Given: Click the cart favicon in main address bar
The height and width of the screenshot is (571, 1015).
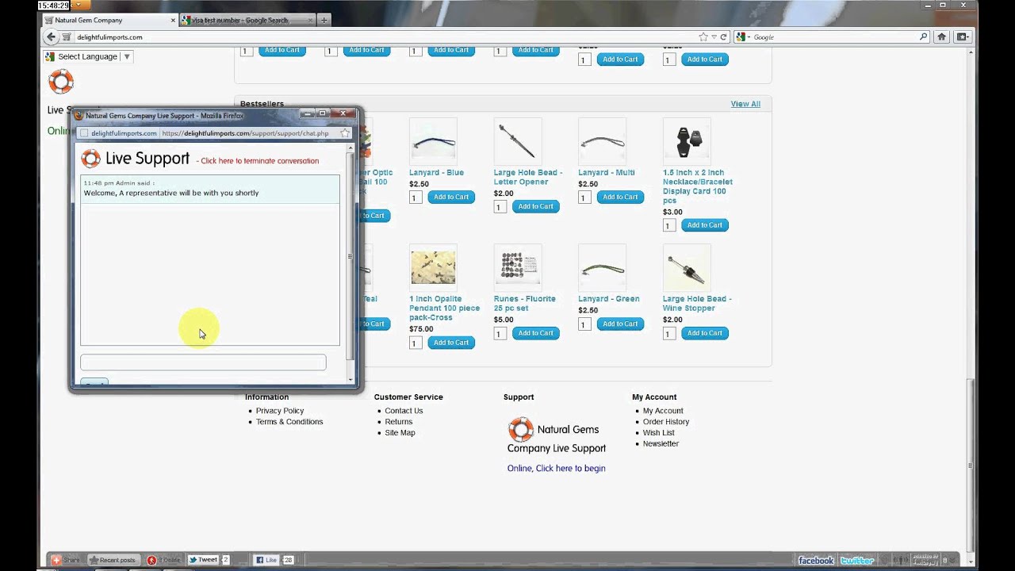Looking at the screenshot, I should [67, 36].
